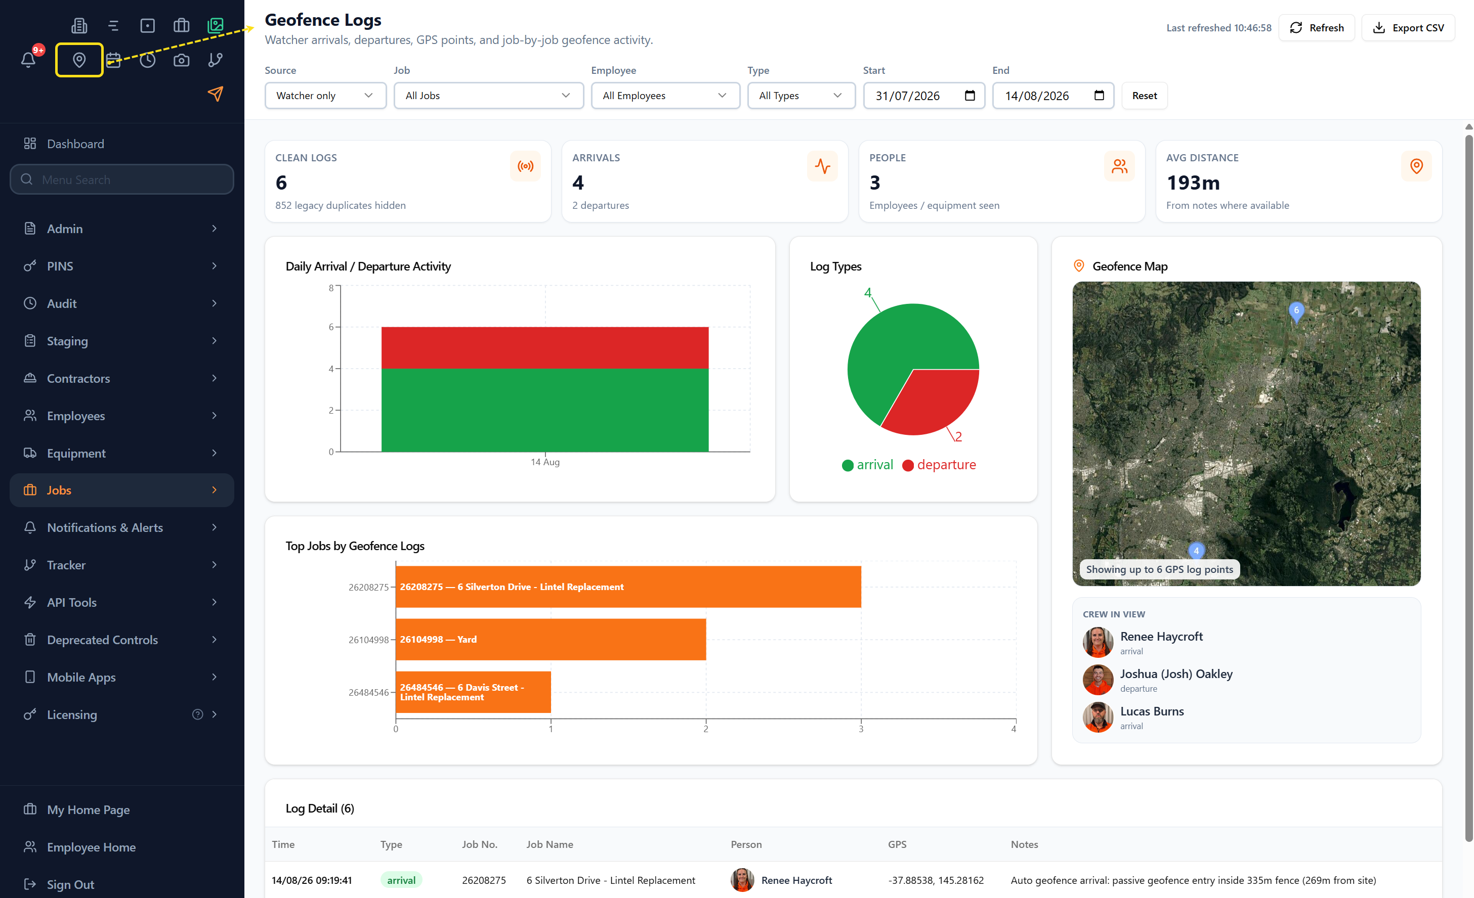This screenshot has height=898, width=1474.
Task: Click the green image gallery icon
Action: coord(216,26)
